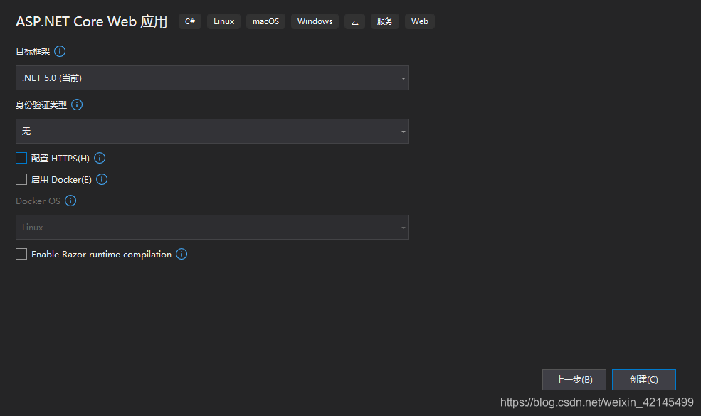This screenshot has width=701, height=416.
Task: Click info icon next to 目标框架 label
Action: [x=60, y=50]
